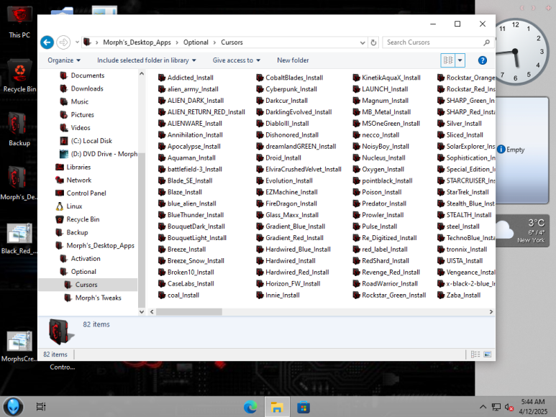This screenshot has height=417, width=556.
Task: Select Documents in the navigation pane
Action: [x=87, y=75]
